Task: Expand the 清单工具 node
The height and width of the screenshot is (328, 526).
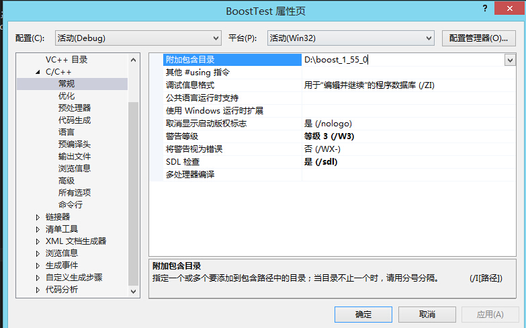Action: click(x=38, y=229)
